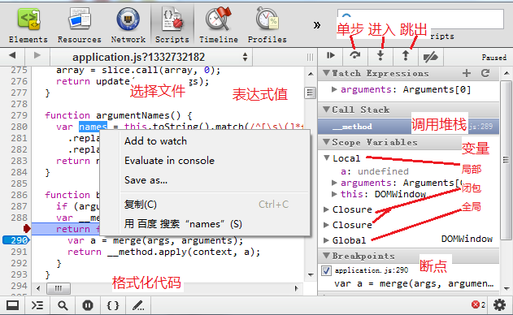
Task: Go forward to next script file
Action: (37, 55)
